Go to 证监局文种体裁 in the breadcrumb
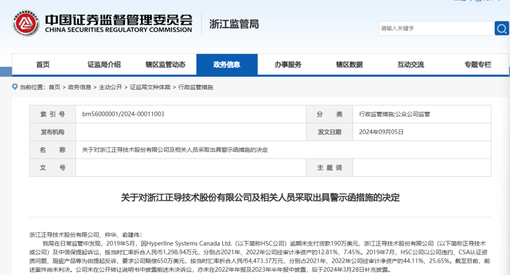Screen dimensions: 510x275 click(150, 87)
